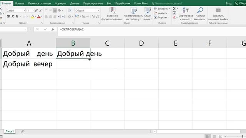Image resolution: width=246 pixels, height=138 pixels.
Task: Open the Общий number format dropdown
Action: [x=98, y=10]
